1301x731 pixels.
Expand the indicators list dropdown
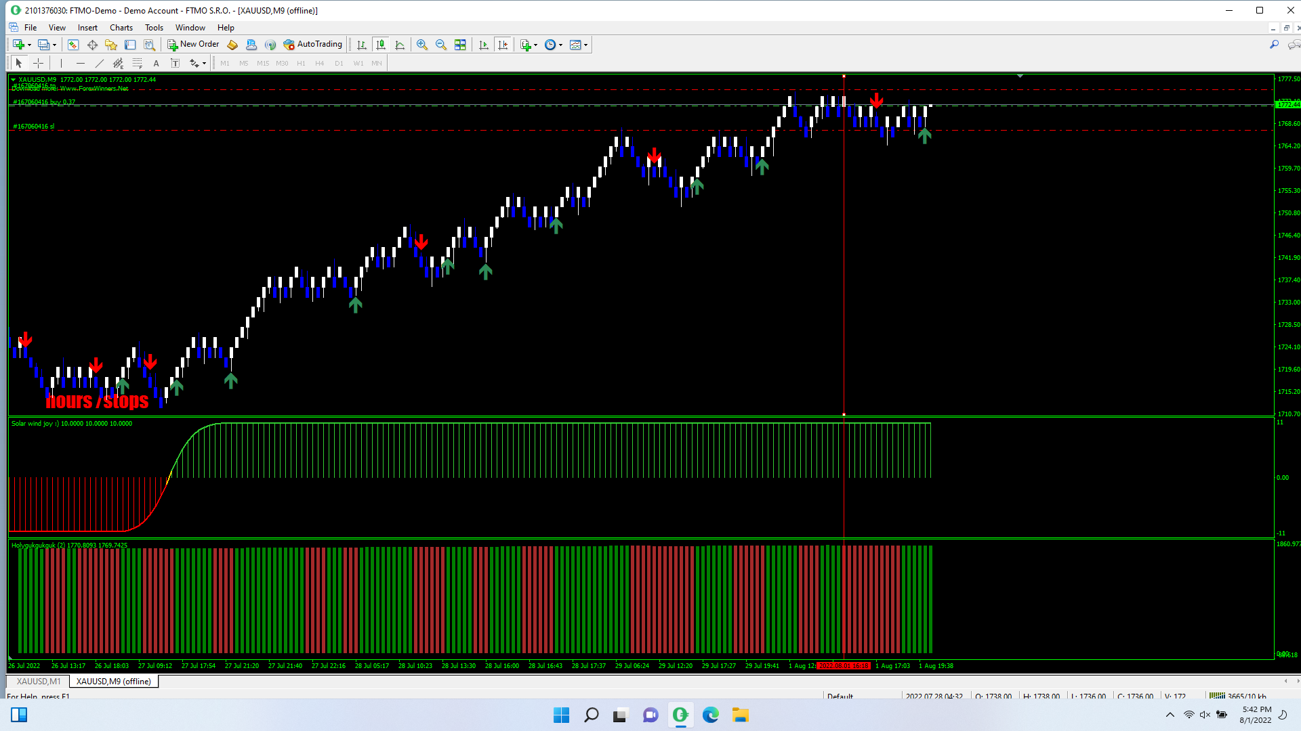(x=536, y=45)
